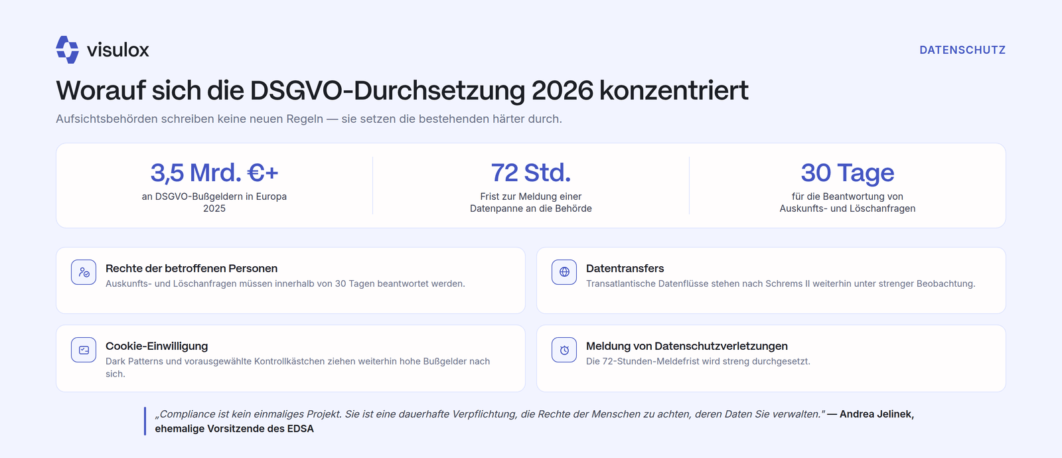
Task: Click the Dark Patterns description text
Action: 297,367
